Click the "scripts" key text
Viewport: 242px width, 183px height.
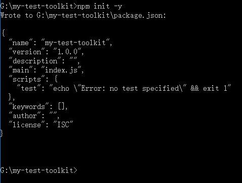point(27,79)
